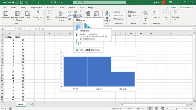Switch to Page Layout view

156,109
